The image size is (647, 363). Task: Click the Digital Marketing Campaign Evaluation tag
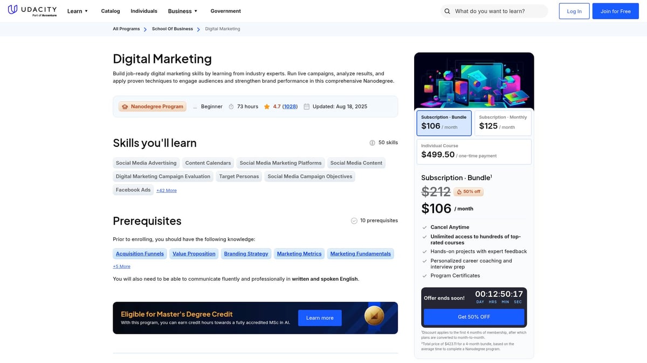click(163, 176)
